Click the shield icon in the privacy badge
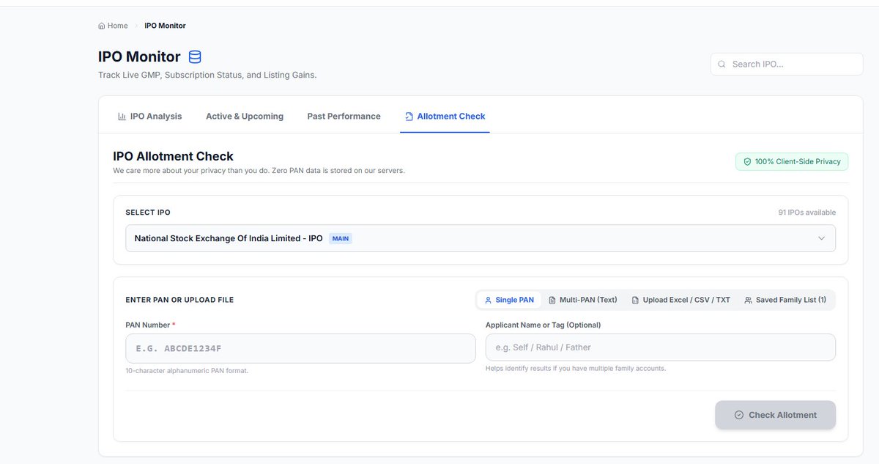Screen dimensions: 879x464 [x=747, y=161]
